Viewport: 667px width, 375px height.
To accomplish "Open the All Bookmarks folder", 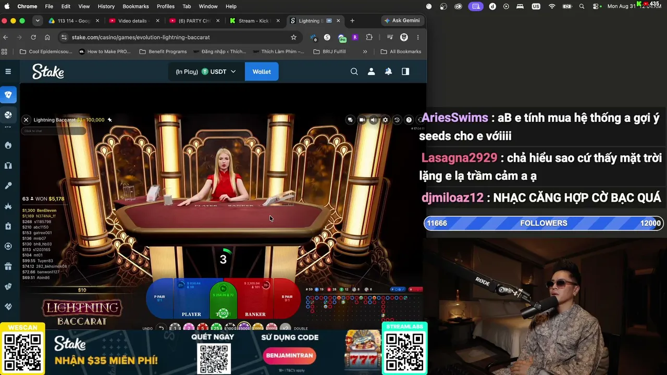I will click(401, 52).
